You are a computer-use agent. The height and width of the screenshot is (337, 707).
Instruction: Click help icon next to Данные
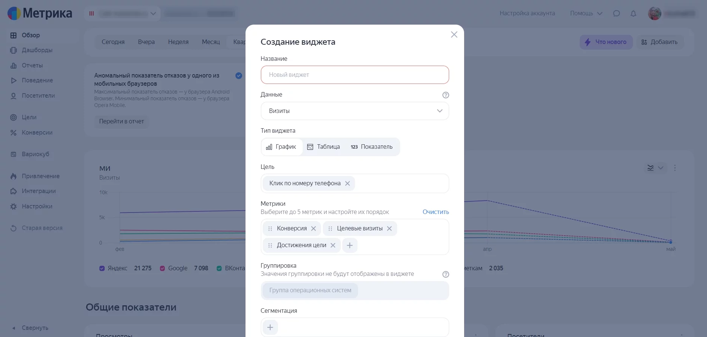point(445,95)
